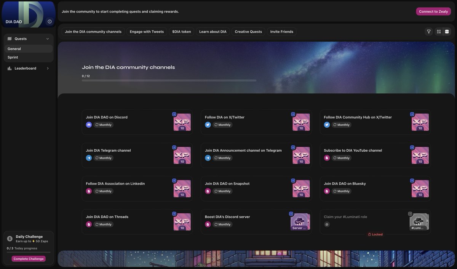Select the General quests item
The height and width of the screenshot is (269, 457).
(x=29, y=49)
